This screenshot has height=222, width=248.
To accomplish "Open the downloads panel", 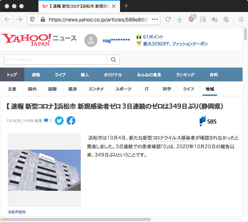I will [180, 19].
